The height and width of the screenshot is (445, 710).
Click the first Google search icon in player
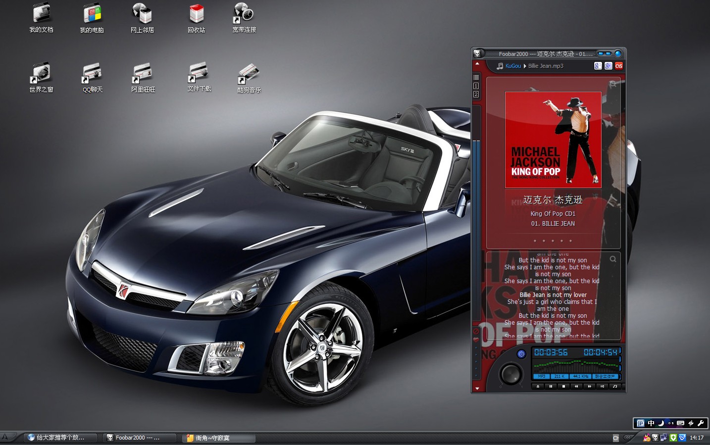tap(598, 66)
